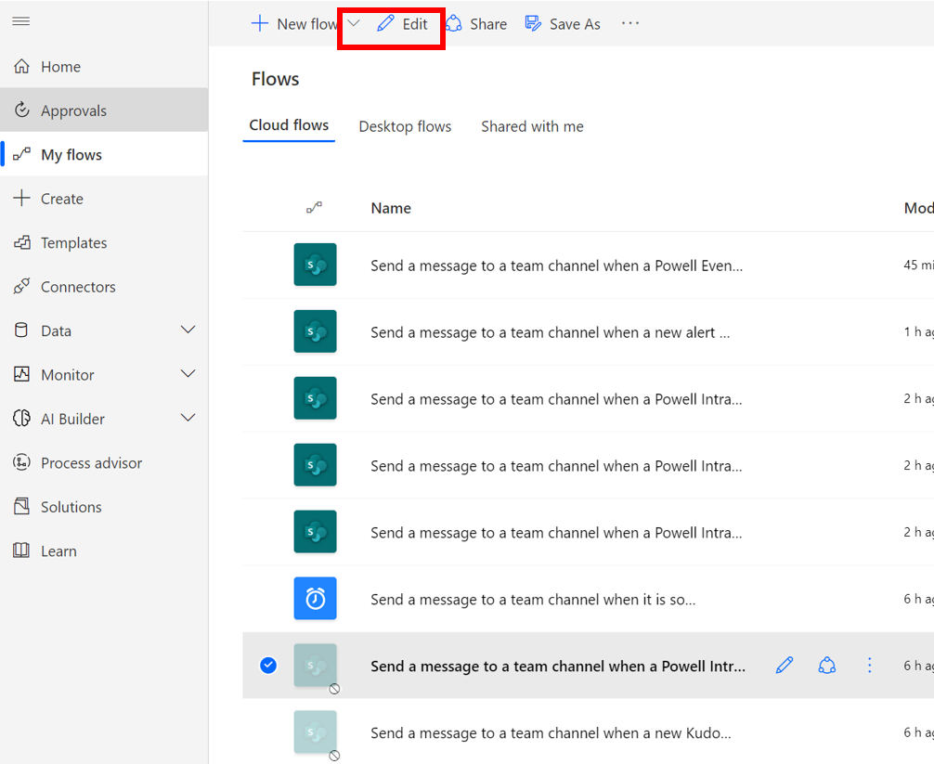This screenshot has width=934, height=764.
Task: Click Create in the sidebar
Action: coord(48,199)
